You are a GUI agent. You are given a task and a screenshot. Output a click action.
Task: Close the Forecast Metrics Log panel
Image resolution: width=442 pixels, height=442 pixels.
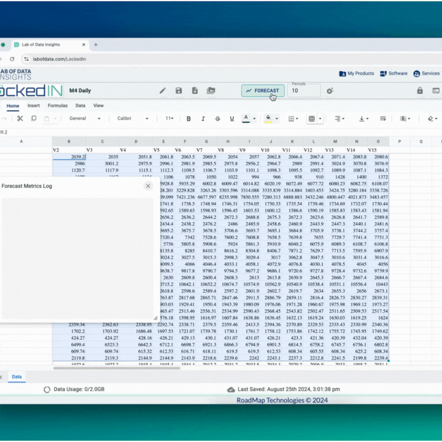point(148,186)
